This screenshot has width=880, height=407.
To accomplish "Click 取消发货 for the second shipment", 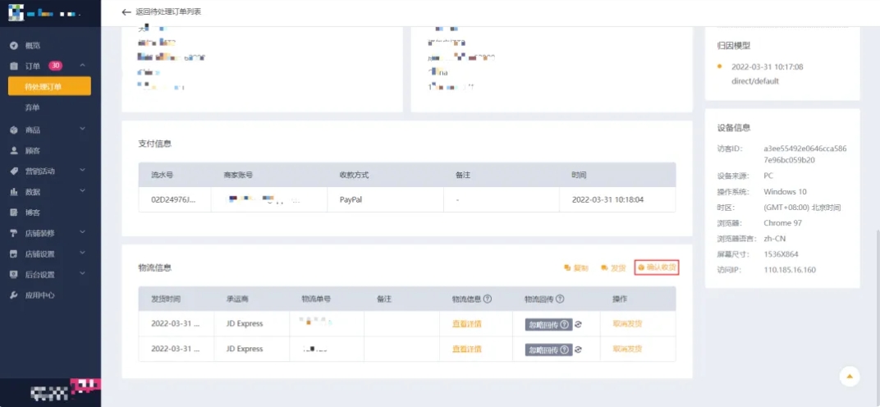I will click(x=627, y=350).
